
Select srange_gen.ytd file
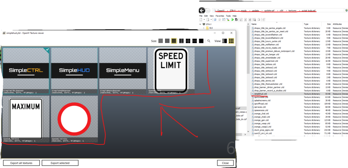tap(260, 120)
